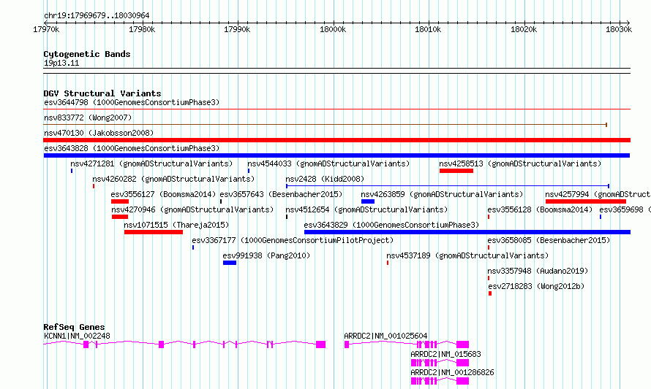The width and height of the screenshot is (651, 389).
Task: Click the esv3643829 blue variant bar
Action: click(x=467, y=232)
